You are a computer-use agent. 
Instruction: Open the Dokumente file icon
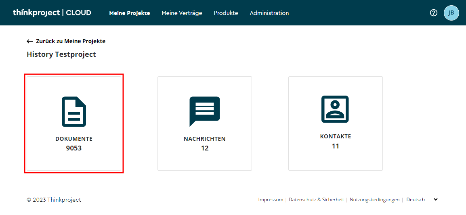tap(74, 111)
